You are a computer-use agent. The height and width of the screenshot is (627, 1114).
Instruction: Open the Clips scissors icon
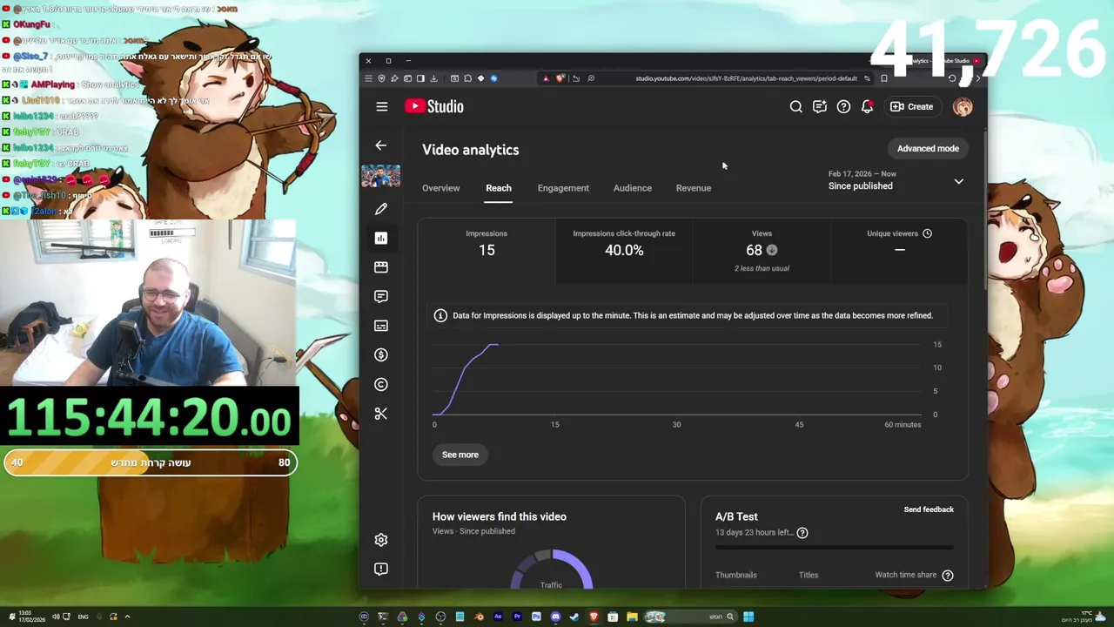pos(381,414)
